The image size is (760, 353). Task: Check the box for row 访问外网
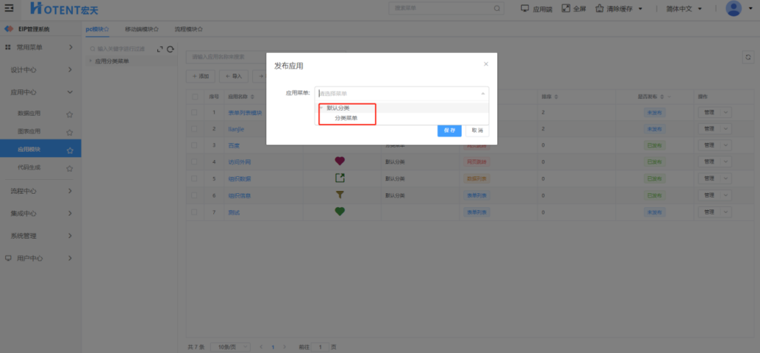(194, 161)
